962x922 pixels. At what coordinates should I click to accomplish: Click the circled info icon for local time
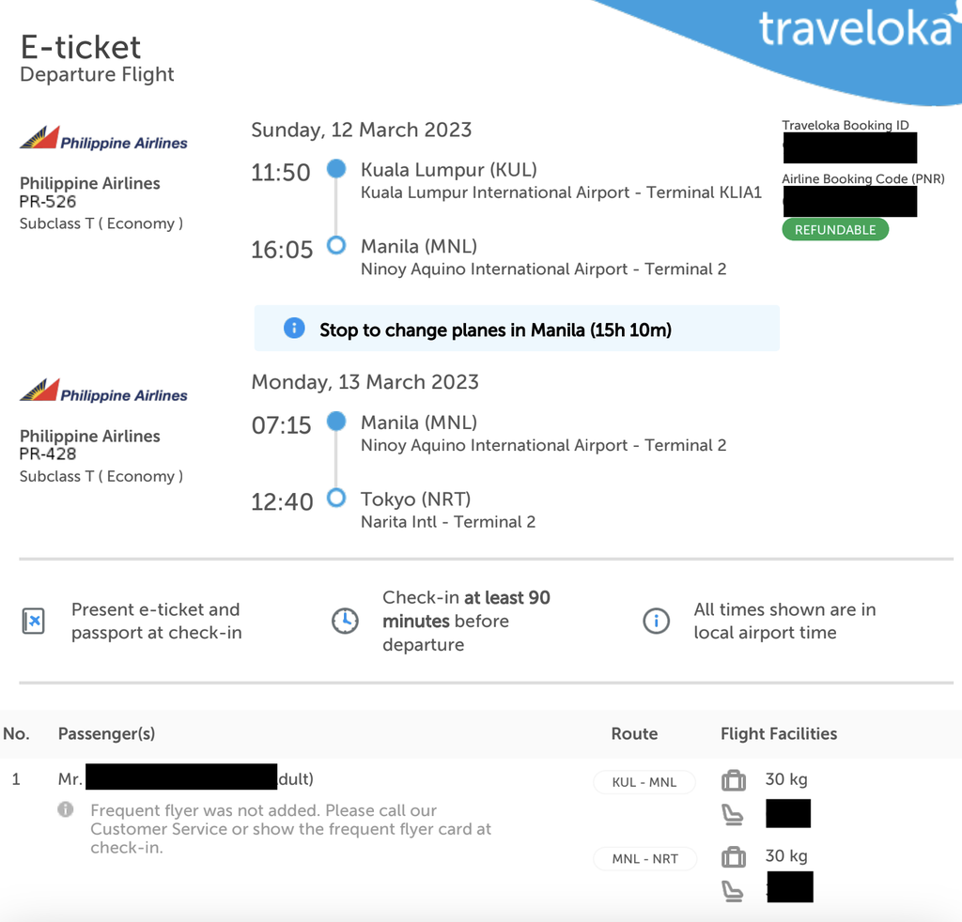click(x=656, y=621)
